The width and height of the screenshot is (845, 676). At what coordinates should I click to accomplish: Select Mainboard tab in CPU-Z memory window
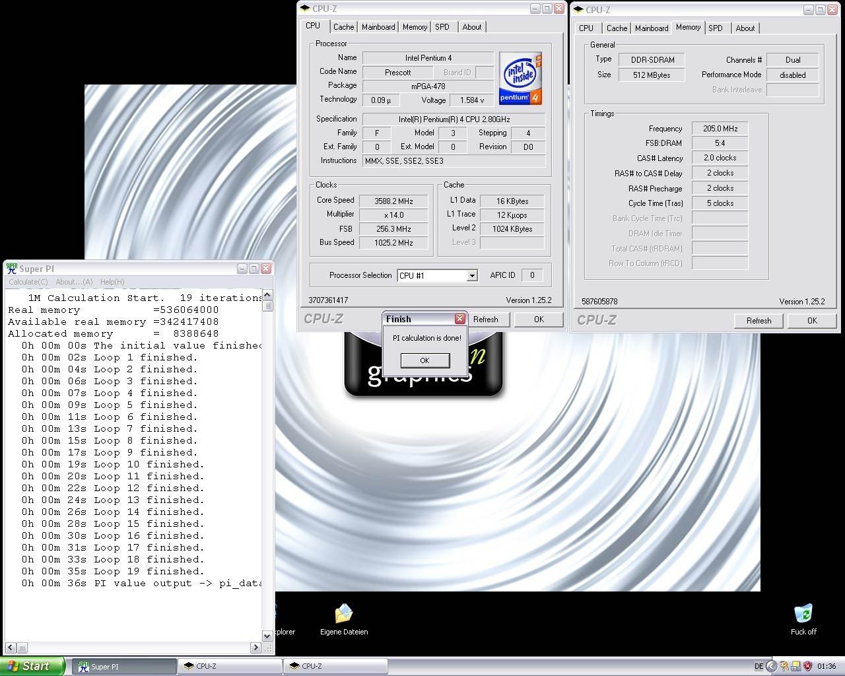click(652, 28)
